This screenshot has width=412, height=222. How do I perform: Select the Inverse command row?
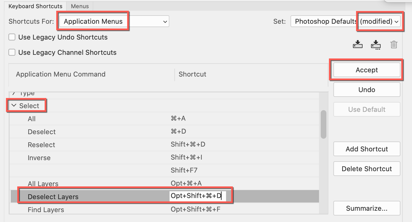pos(85,158)
